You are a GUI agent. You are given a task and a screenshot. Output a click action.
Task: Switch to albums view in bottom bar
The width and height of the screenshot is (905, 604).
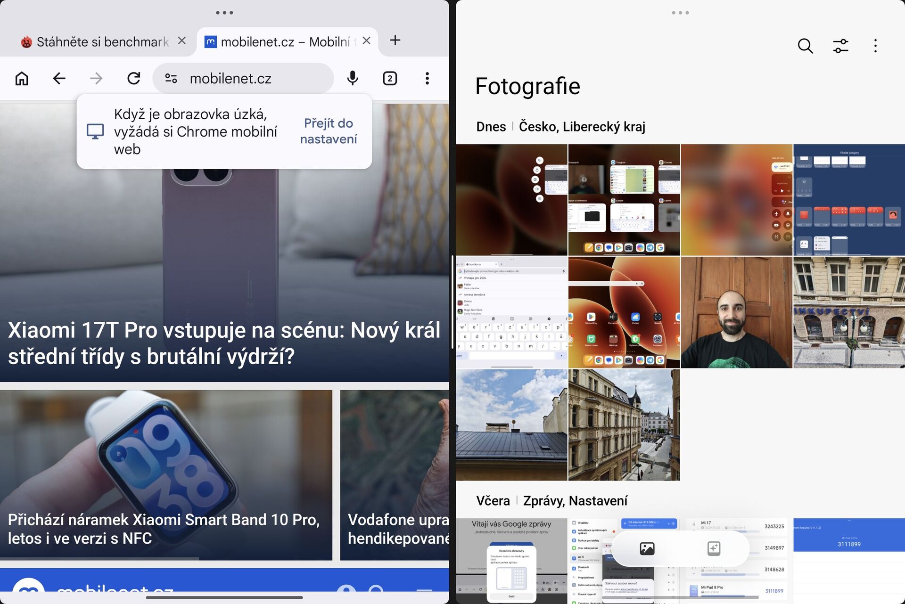click(714, 548)
